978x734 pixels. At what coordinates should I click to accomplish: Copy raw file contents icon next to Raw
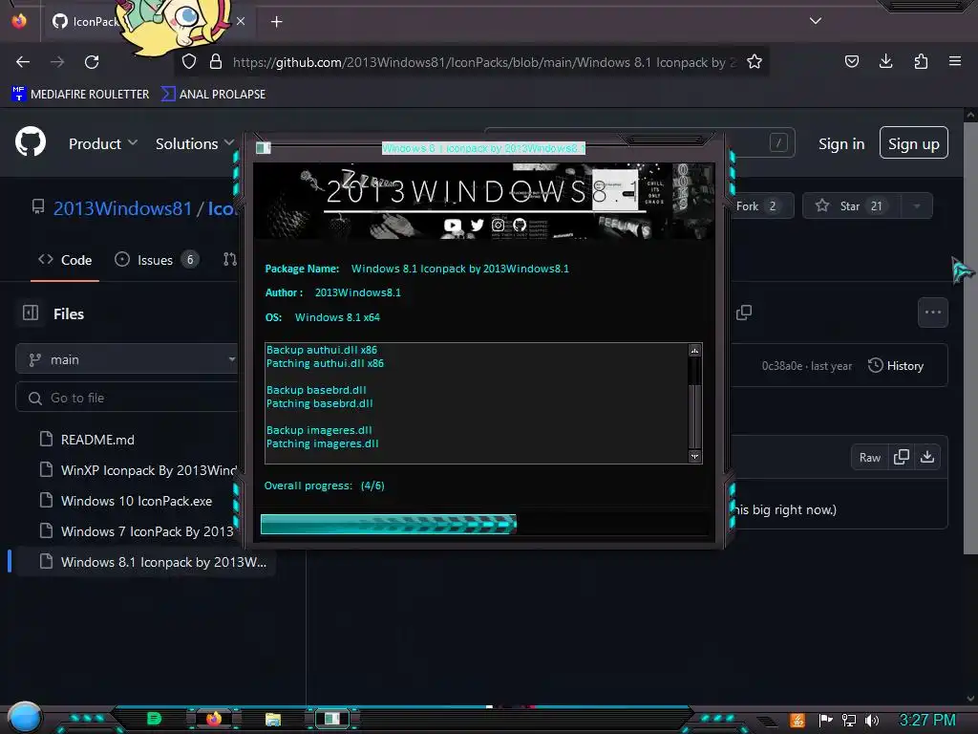tap(902, 457)
